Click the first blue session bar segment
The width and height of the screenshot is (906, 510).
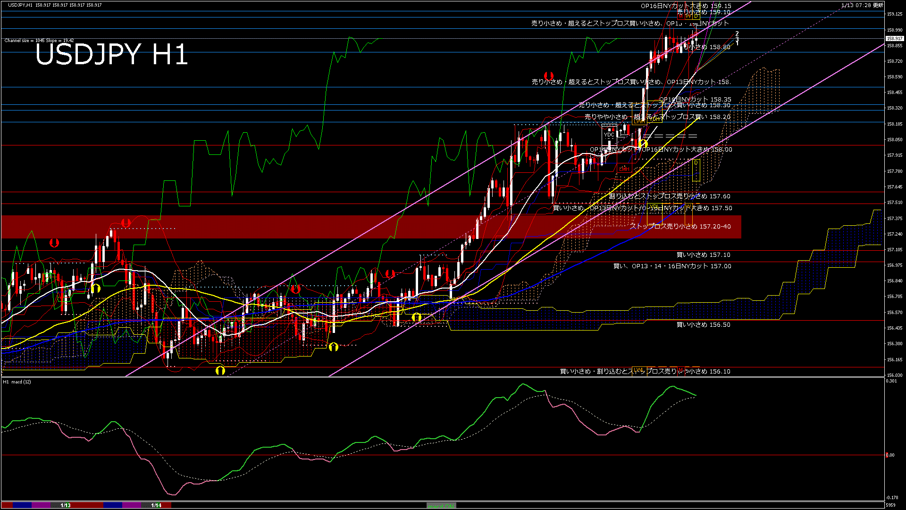pyautogui.click(x=22, y=505)
